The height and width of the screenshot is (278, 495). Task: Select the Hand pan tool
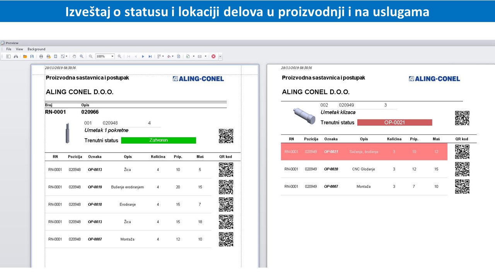(75, 56)
